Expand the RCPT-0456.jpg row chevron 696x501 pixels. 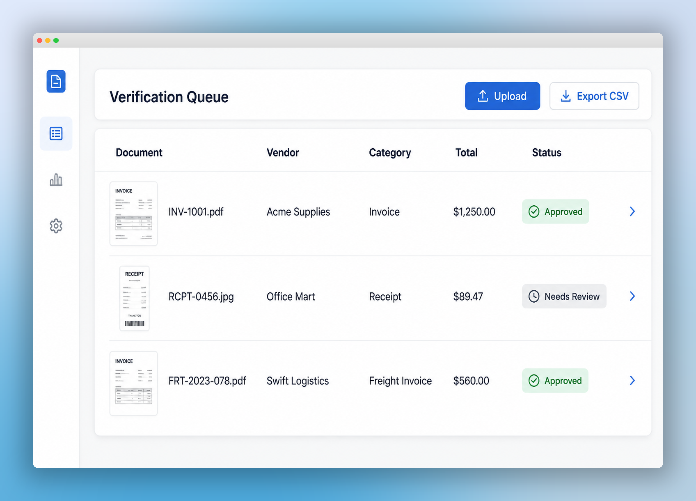[x=632, y=296]
